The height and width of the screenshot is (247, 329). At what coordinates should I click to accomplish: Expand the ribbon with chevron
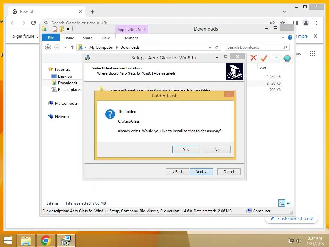[283, 37]
